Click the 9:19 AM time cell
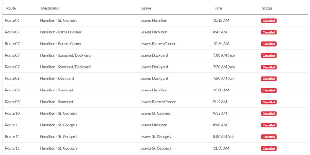 (220, 102)
